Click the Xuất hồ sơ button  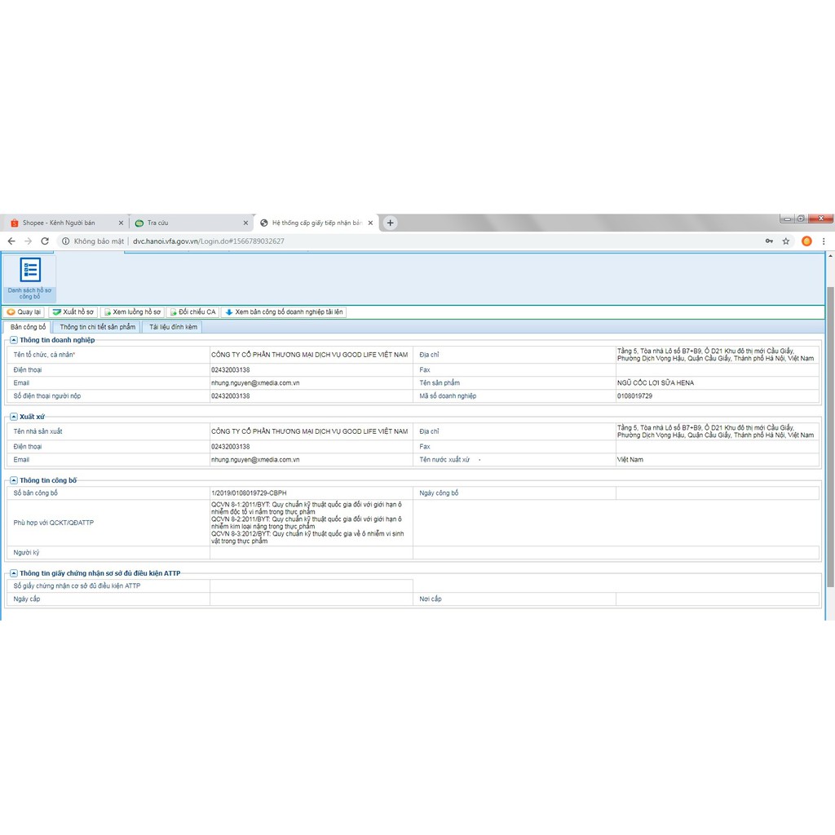[x=73, y=312]
